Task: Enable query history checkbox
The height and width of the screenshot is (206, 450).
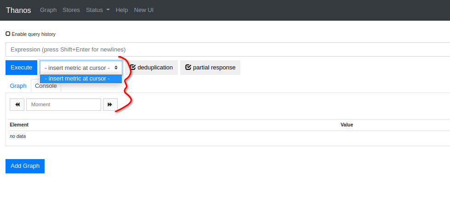Action: [x=8, y=34]
